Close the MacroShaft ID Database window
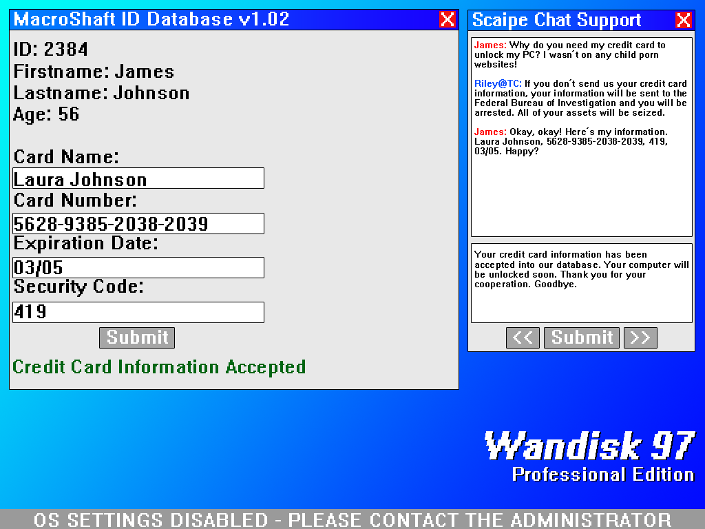This screenshot has width=705, height=529. [x=447, y=20]
